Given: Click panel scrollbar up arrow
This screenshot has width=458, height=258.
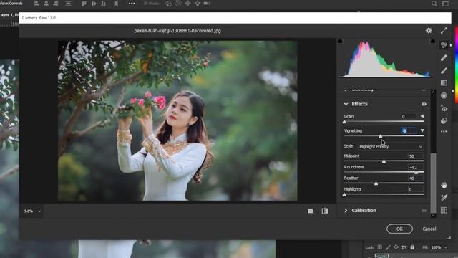Looking at the screenshot, I should click(x=433, y=92).
